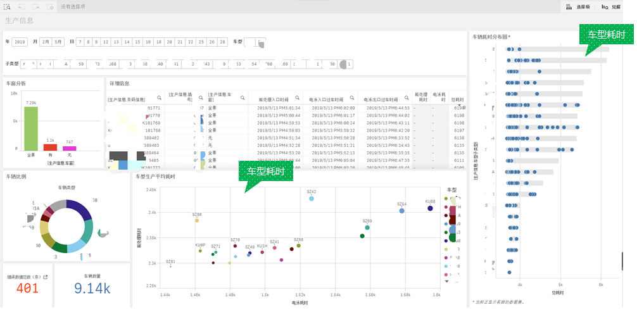Open the 见解 insights panel

pos(611,7)
